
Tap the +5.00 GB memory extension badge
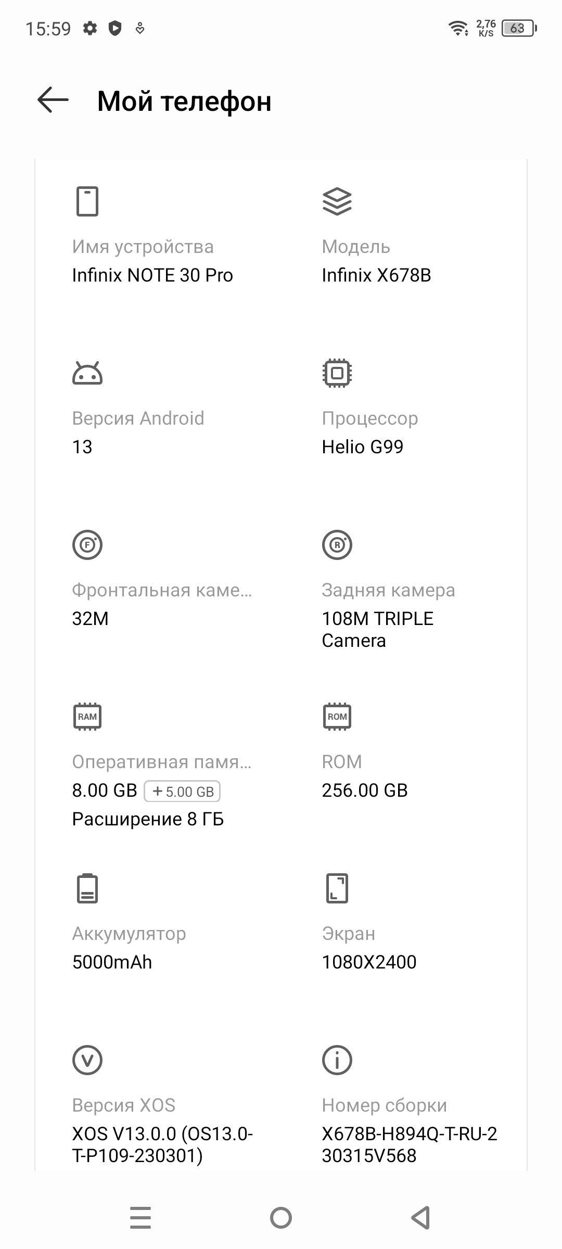pos(182,792)
